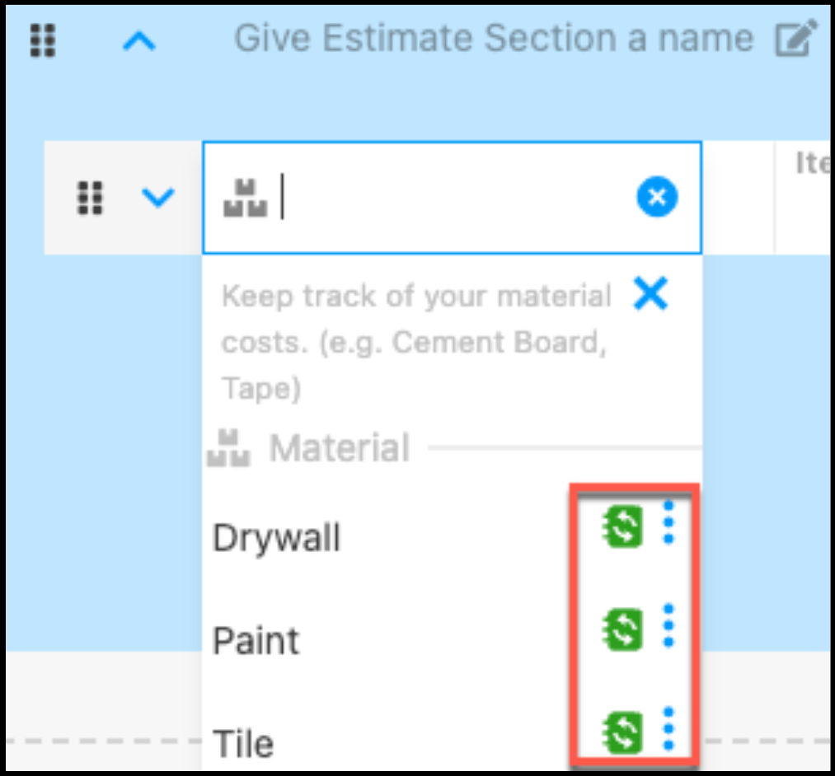The width and height of the screenshot is (835, 776).
Task: Dismiss the material costs hint with the X
Action: (650, 293)
